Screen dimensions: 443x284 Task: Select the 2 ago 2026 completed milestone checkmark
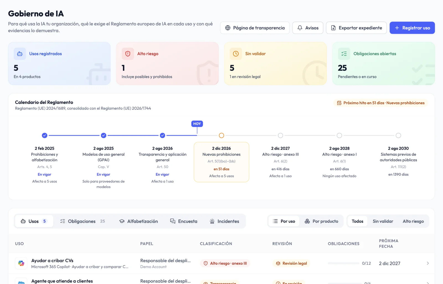coord(163,135)
